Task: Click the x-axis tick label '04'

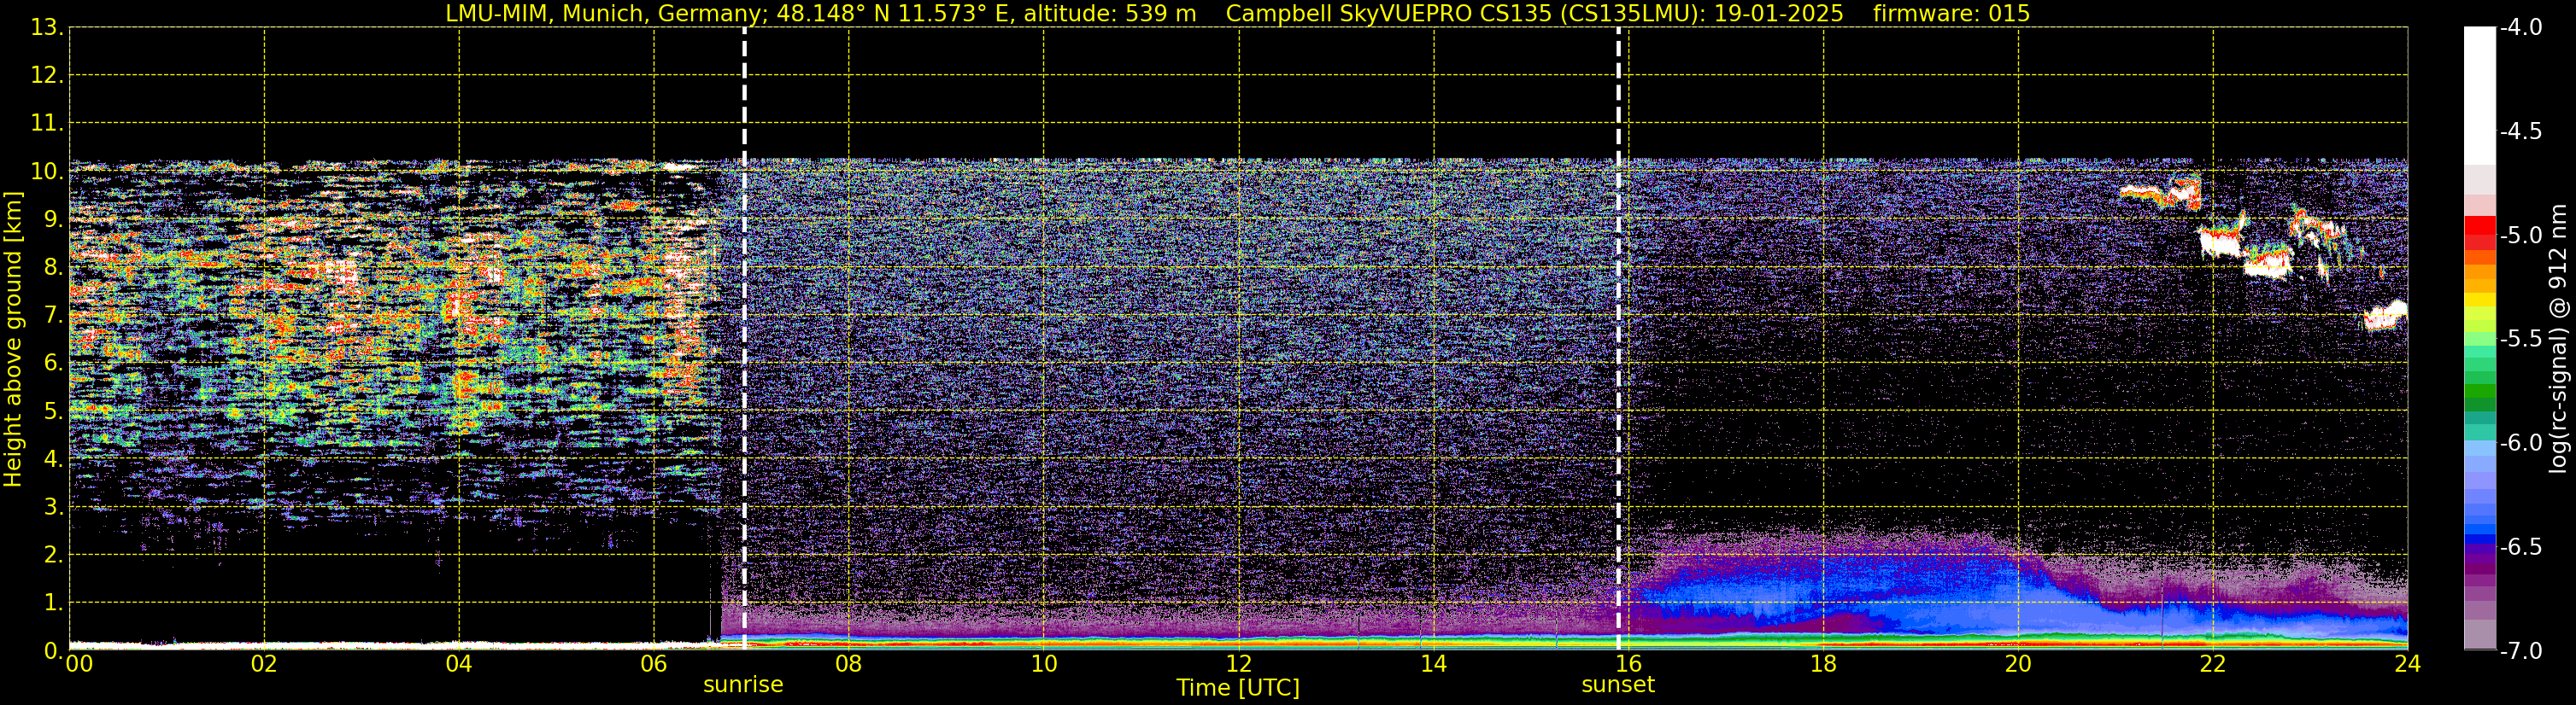Action: 459,664
